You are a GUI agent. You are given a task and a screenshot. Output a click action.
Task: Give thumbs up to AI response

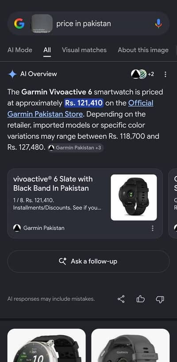coord(140,299)
